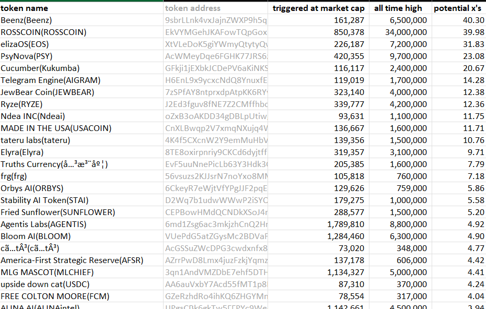This screenshot has width=486, height=309.
Task: Click address starting with J2Ed3fguv8fNE7Z2
Action: tap(215, 104)
